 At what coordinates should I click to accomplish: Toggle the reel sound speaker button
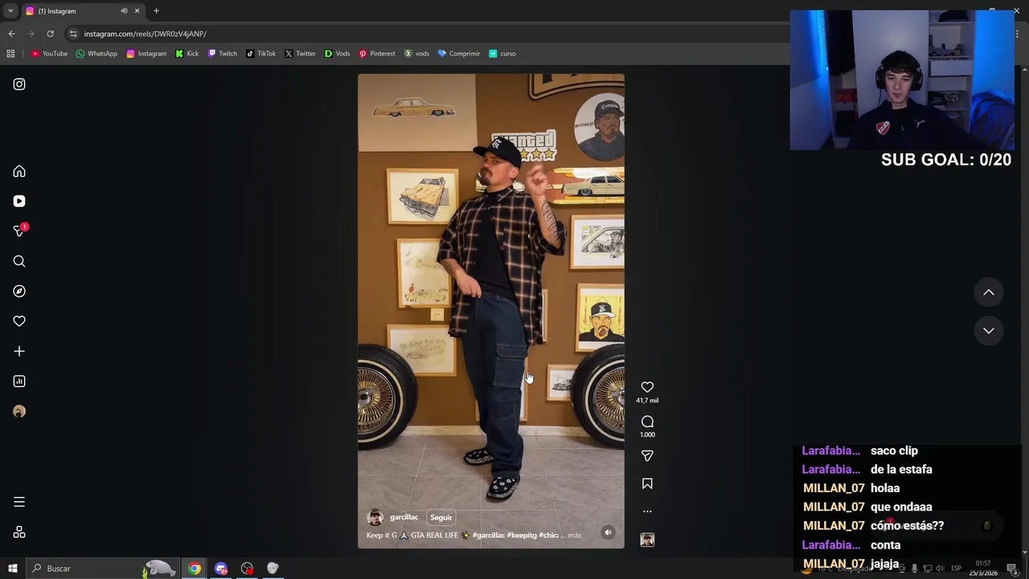pos(608,532)
